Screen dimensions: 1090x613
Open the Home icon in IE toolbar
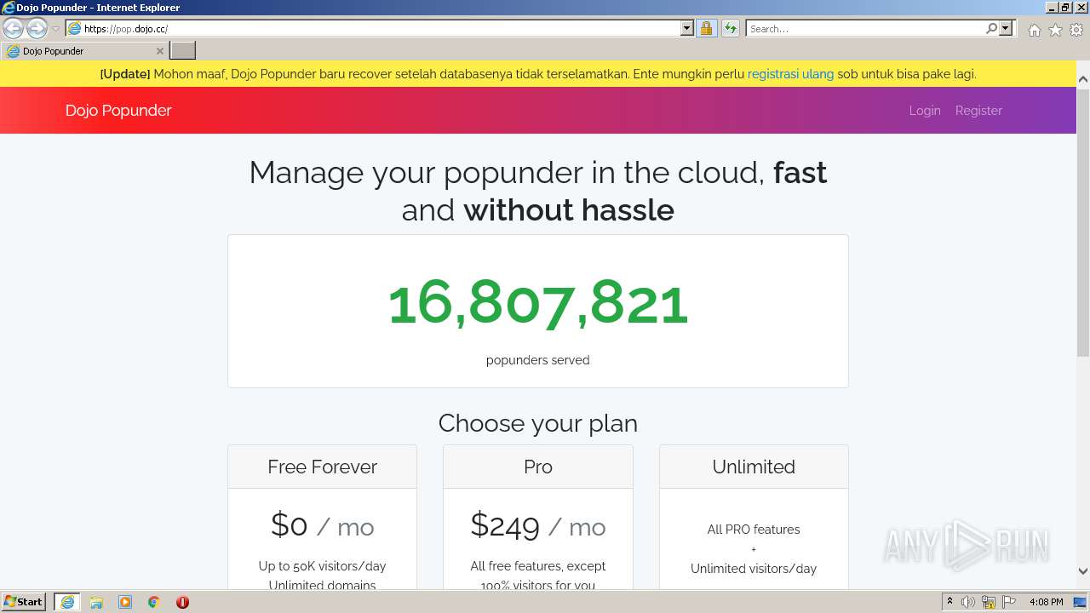[1034, 30]
